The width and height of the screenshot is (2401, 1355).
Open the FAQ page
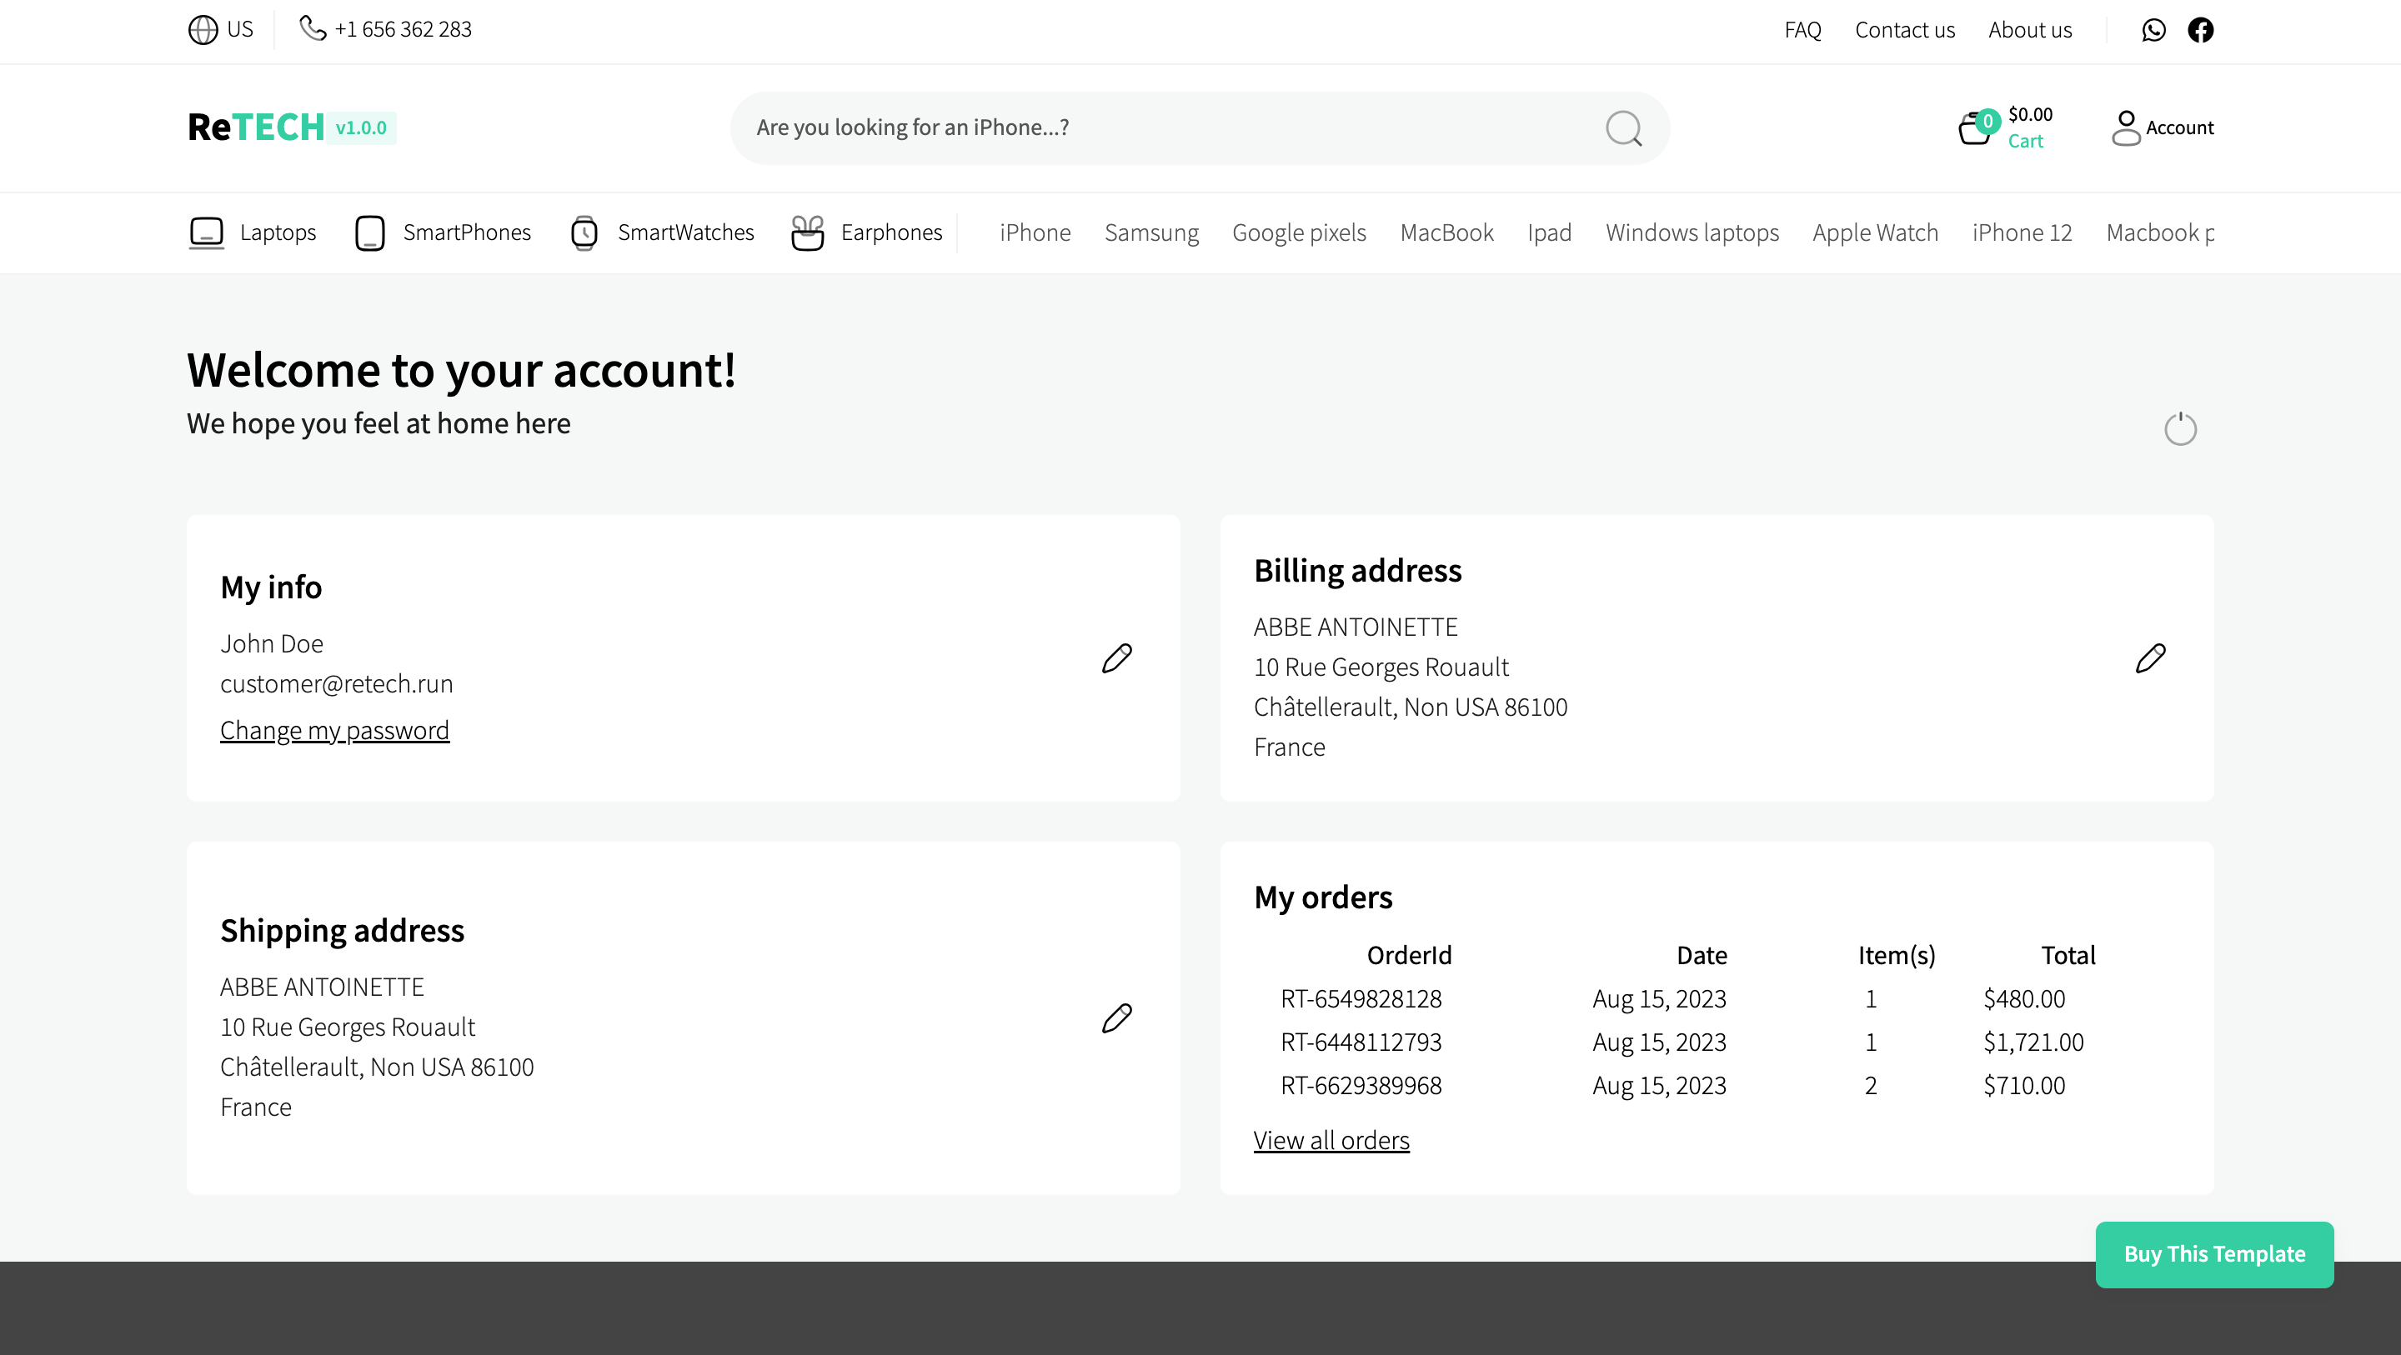click(x=1802, y=30)
